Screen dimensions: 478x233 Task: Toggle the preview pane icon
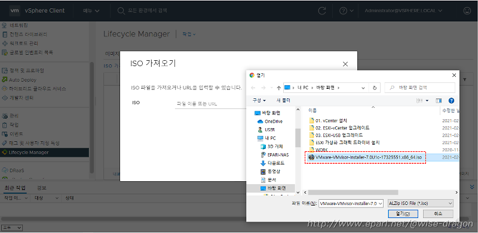[439, 101]
